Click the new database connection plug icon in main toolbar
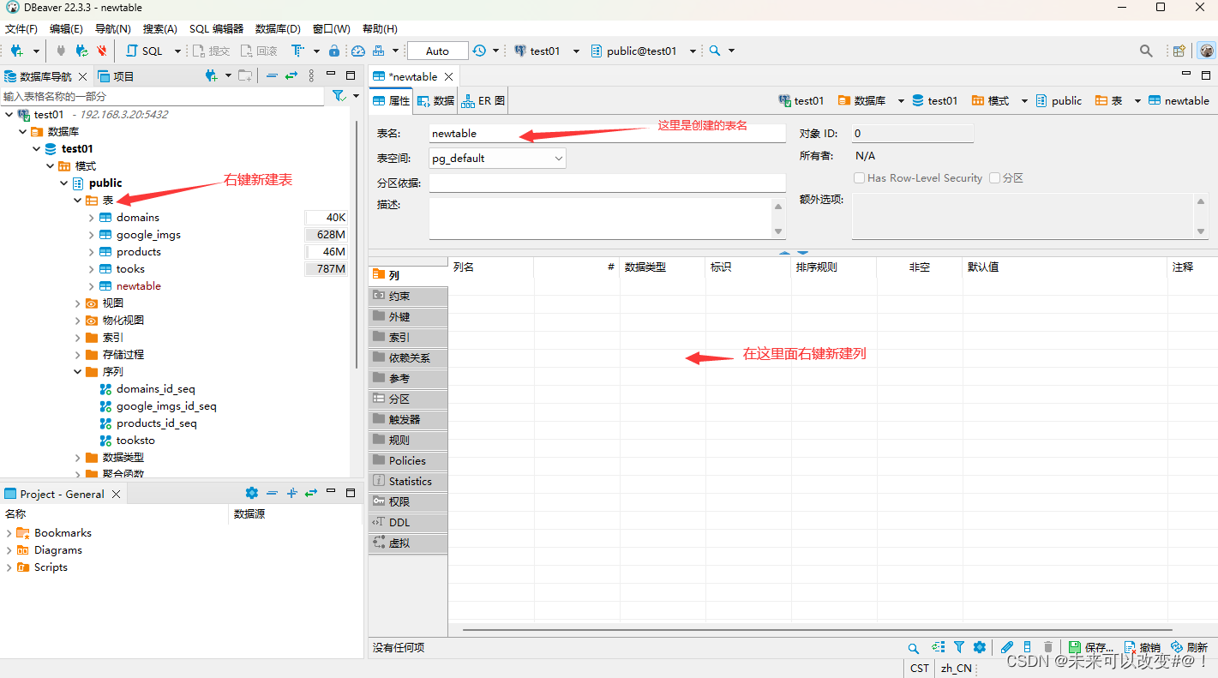The width and height of the screenshot is (1218, 678). tap(16, 51)
